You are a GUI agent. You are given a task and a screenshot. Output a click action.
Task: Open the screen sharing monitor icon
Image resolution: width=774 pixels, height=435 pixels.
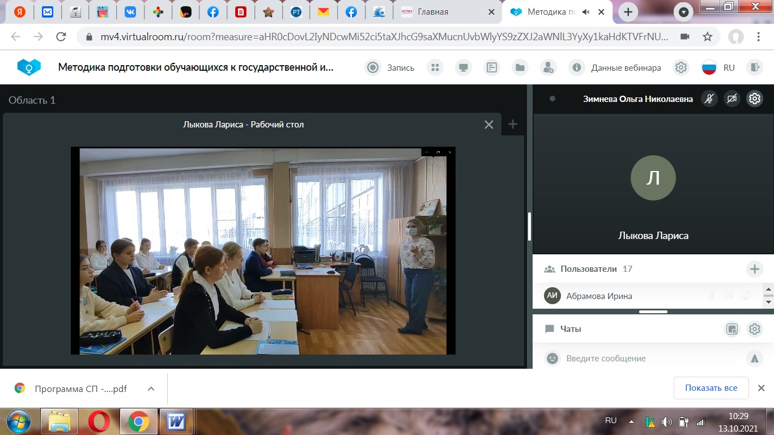[x=463, y=67]
